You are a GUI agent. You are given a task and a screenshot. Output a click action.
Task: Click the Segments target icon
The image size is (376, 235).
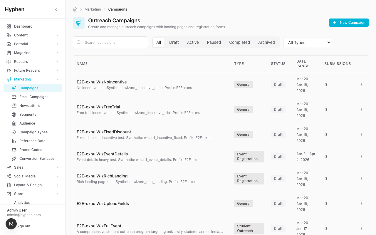pos(14,114)
